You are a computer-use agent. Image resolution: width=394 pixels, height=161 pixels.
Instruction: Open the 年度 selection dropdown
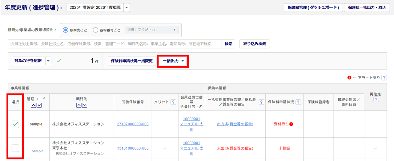(127, 8)
